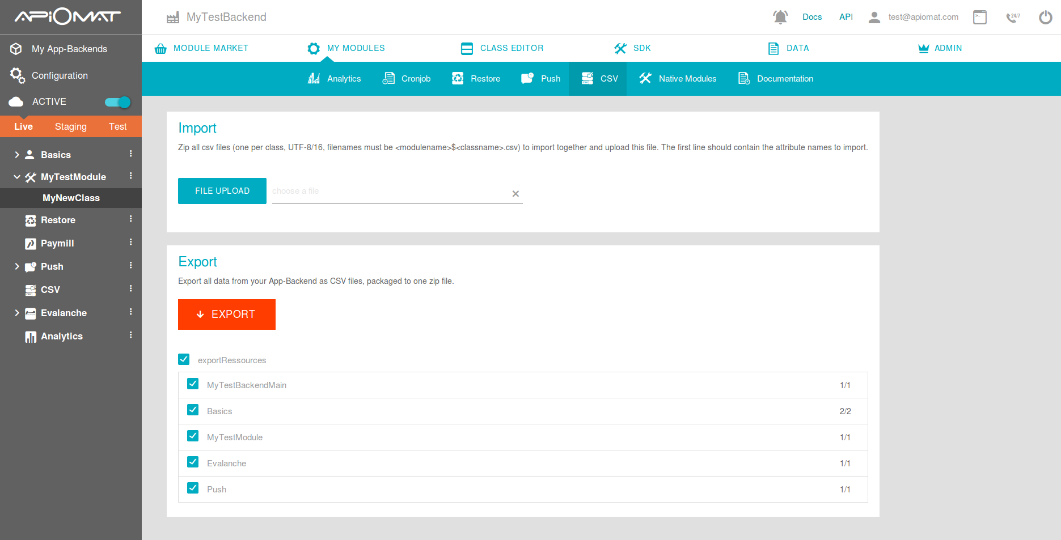The height and width of the screenshot is (540, 1061).
Task: Click the CSV icon in the submenu
Action: 587,78
